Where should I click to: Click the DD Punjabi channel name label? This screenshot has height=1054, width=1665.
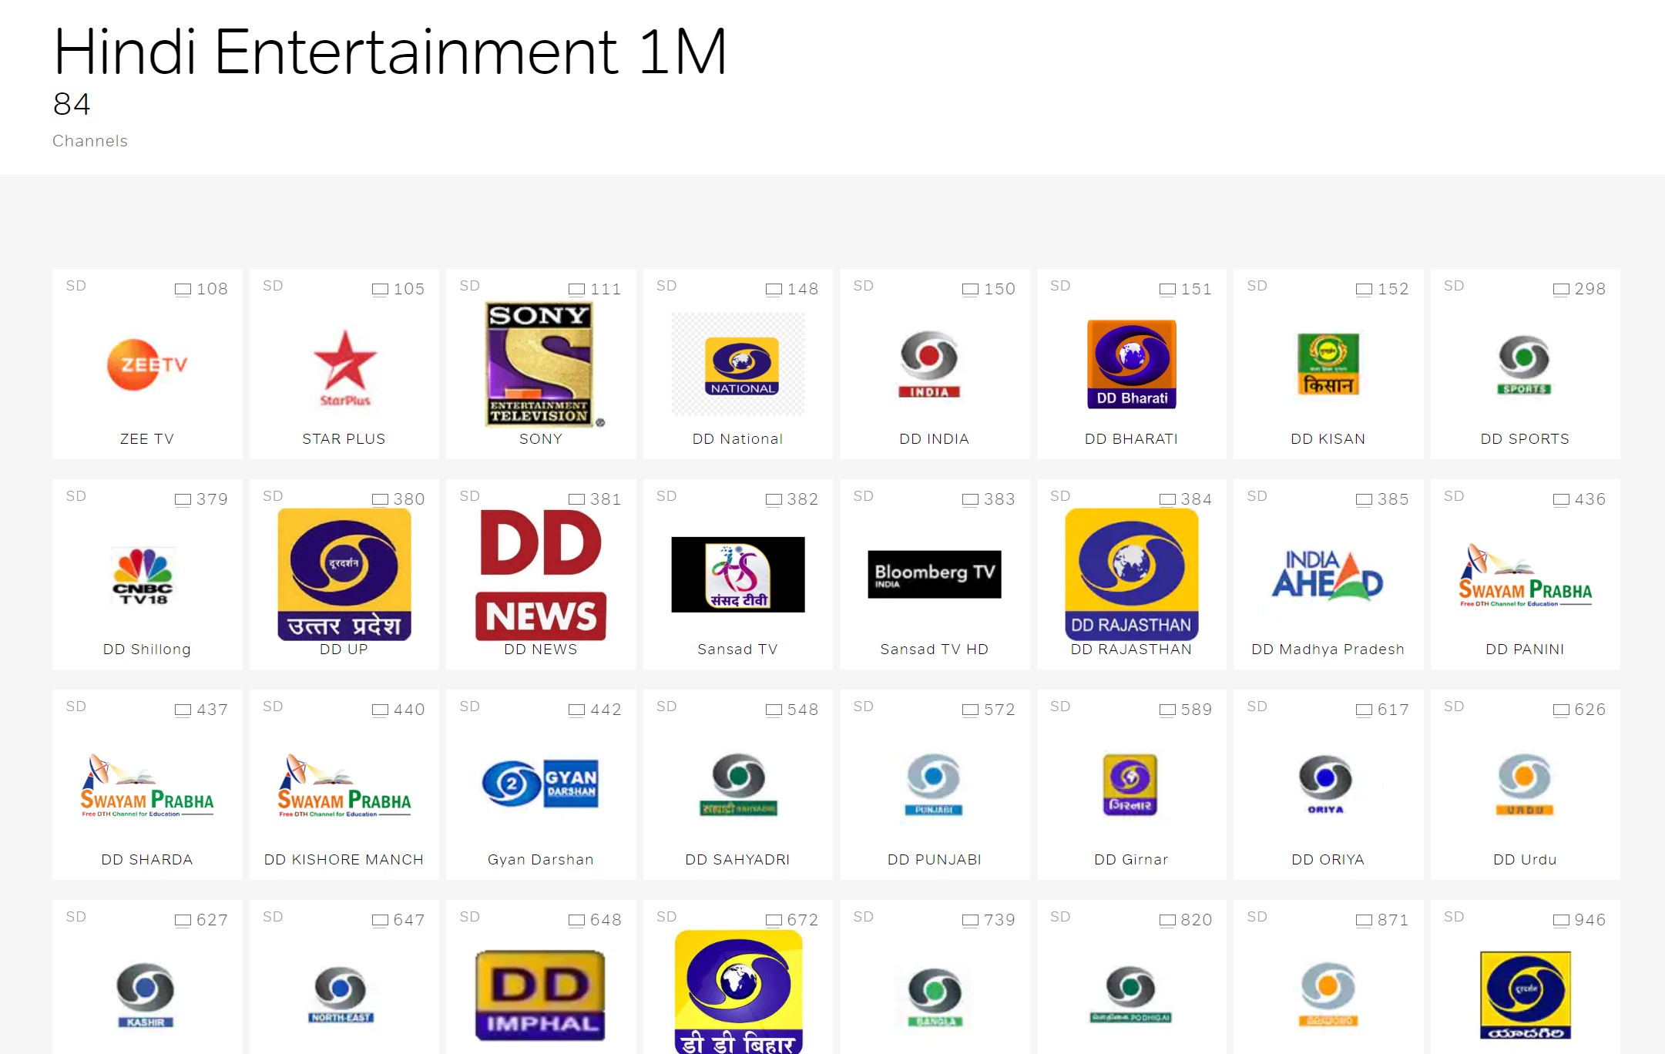pos(934,859)
